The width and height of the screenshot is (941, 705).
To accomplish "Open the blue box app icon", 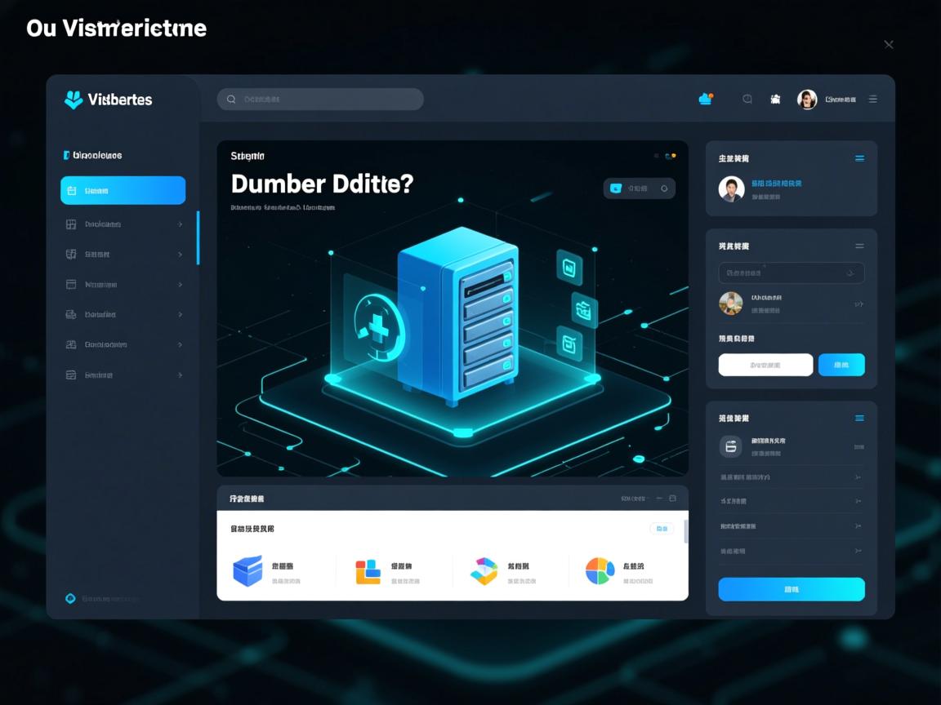I will point(248,570).
